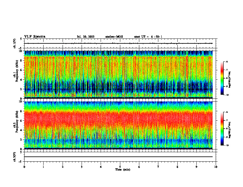Click the ch.1 color bar's log(PSD) label

(230, 79)
